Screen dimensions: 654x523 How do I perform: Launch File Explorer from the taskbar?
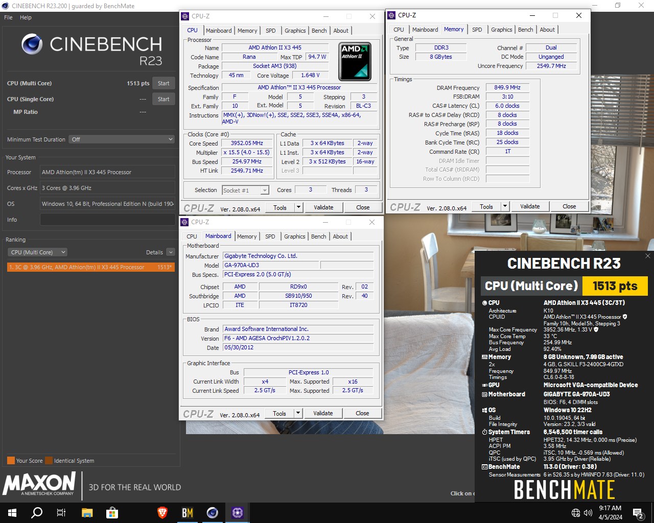[87, 513]
